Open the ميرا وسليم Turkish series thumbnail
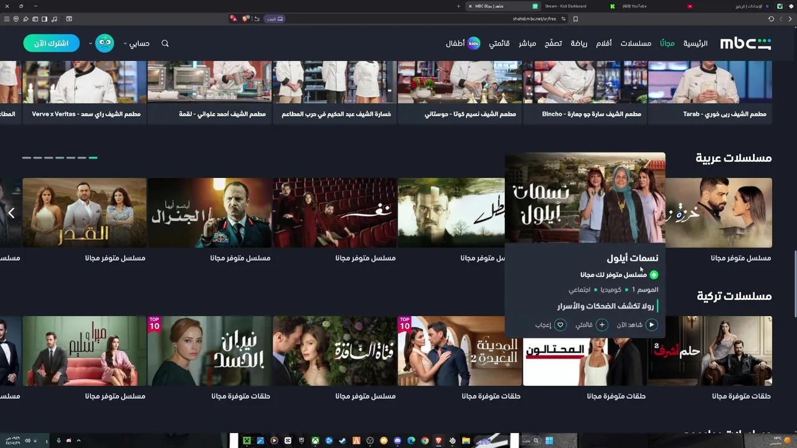 coord(85,351)
